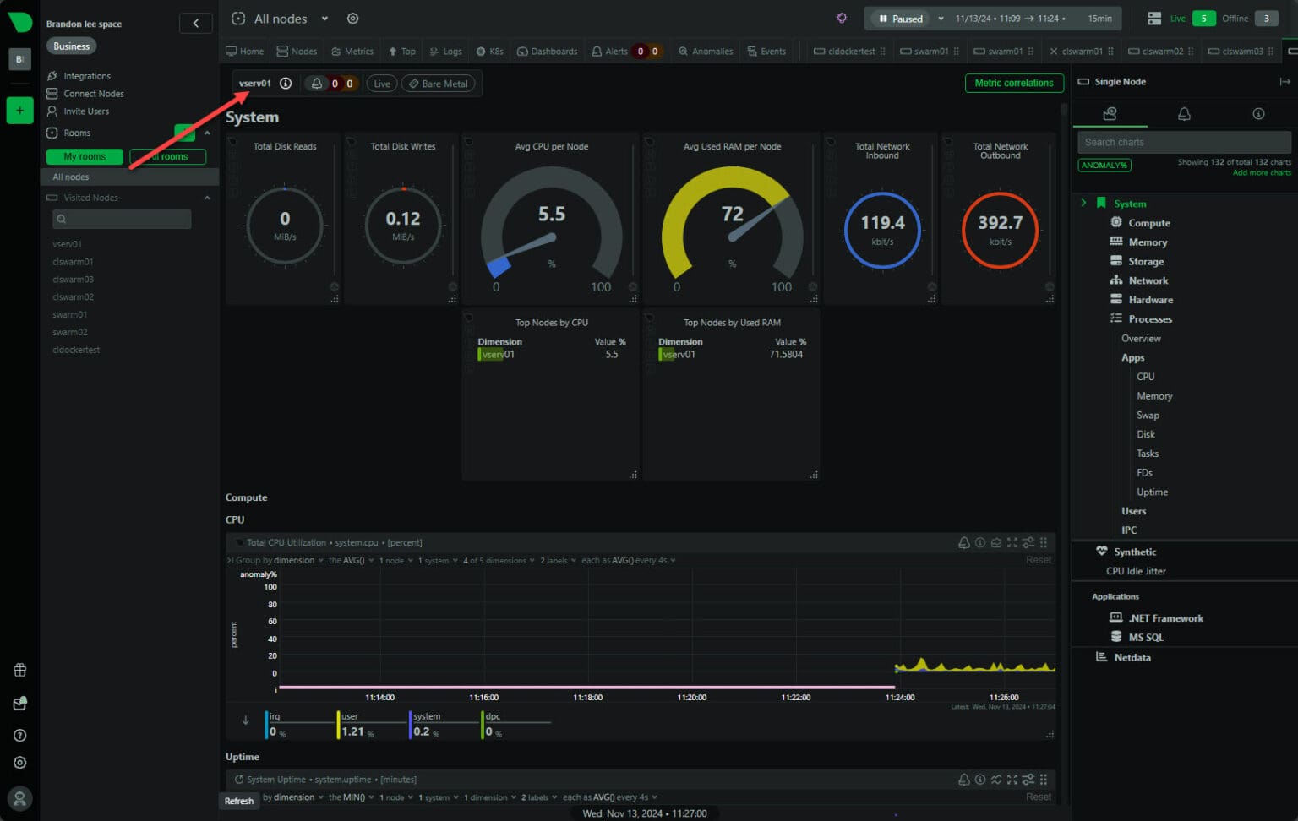Collapse the Visited Nodes section
This screenshot has height=821, width=1298.
click(x=207, y=197)
